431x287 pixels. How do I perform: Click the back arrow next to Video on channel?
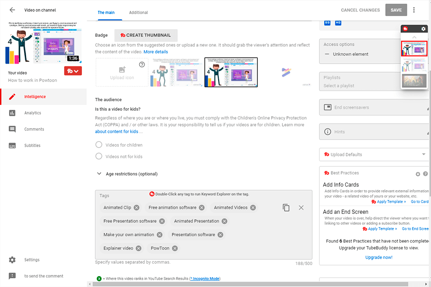point(12,10)
